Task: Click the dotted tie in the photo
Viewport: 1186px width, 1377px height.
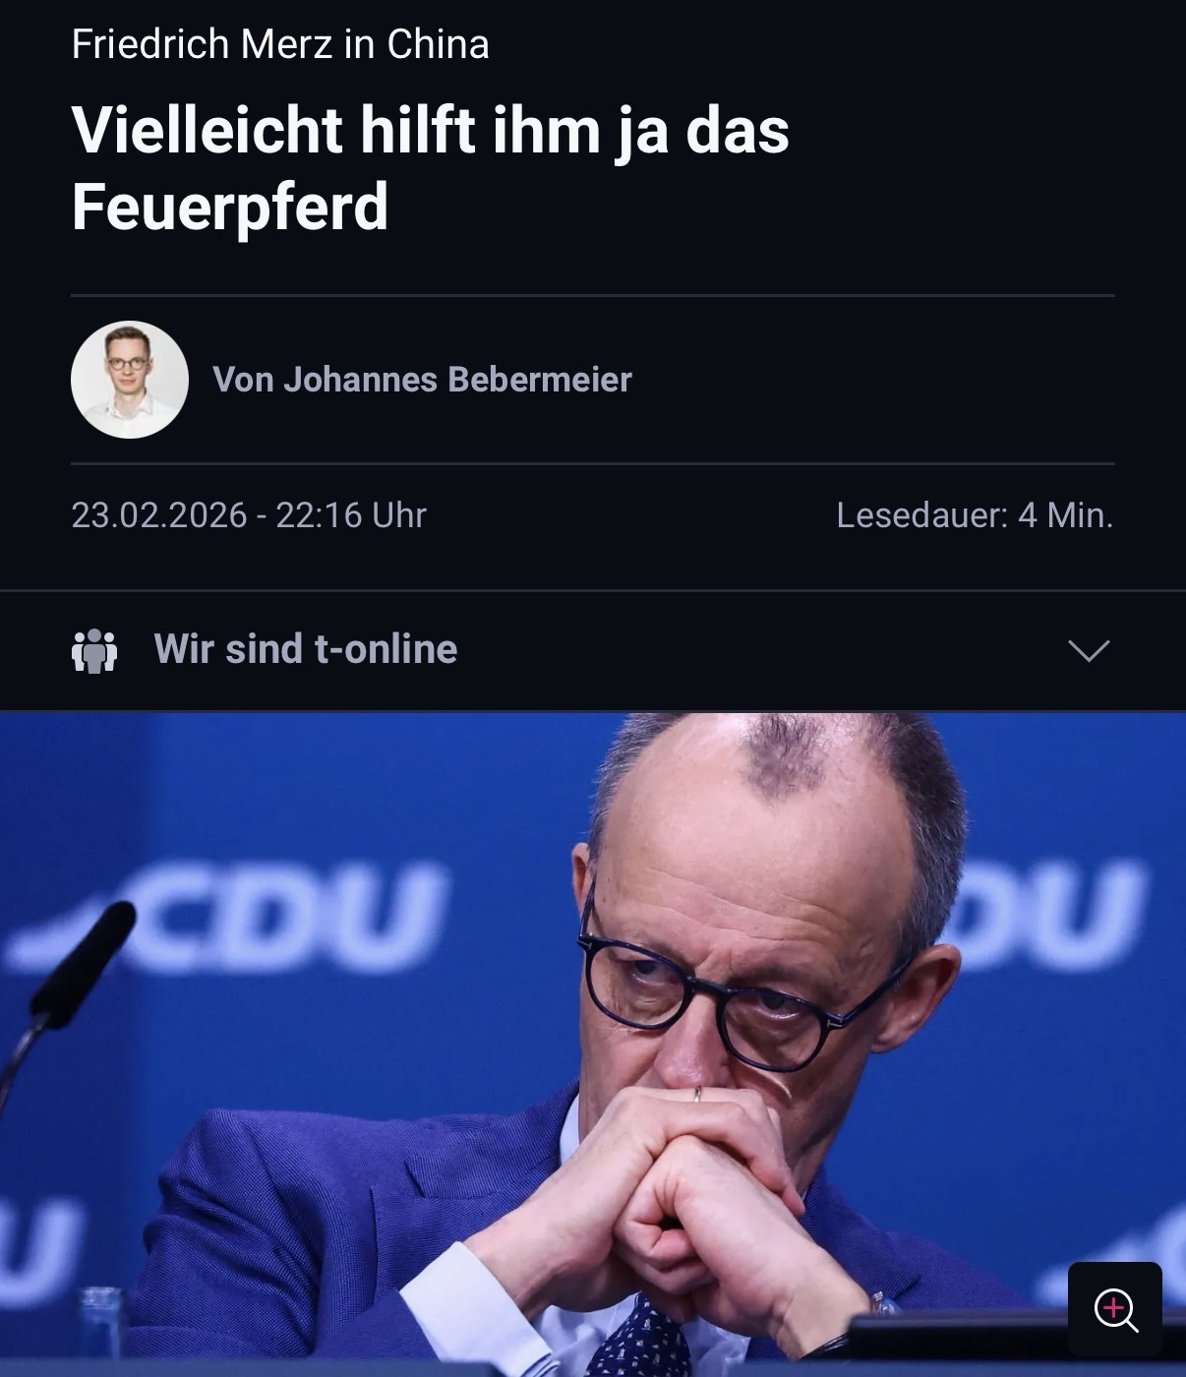Action: (x=644, y=1343)
